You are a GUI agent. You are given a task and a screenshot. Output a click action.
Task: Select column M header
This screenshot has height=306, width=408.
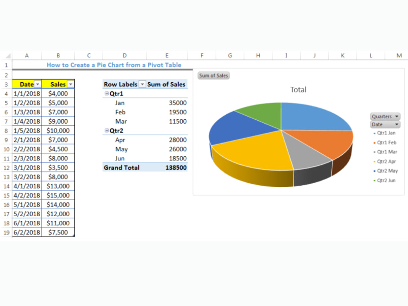click(x=399, y=55)
